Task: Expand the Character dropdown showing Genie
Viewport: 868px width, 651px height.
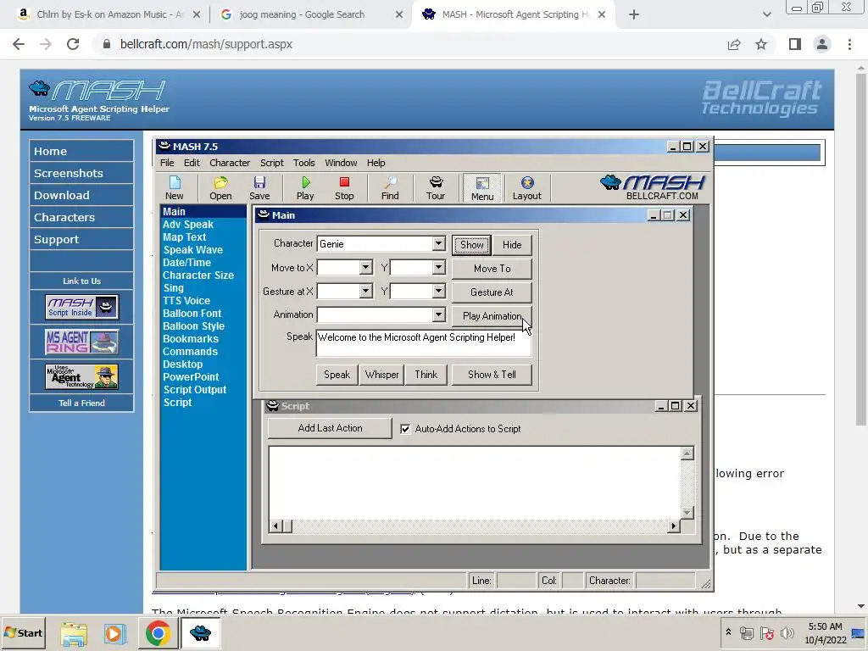Action: pyautogui.click(x=438, y=243)
